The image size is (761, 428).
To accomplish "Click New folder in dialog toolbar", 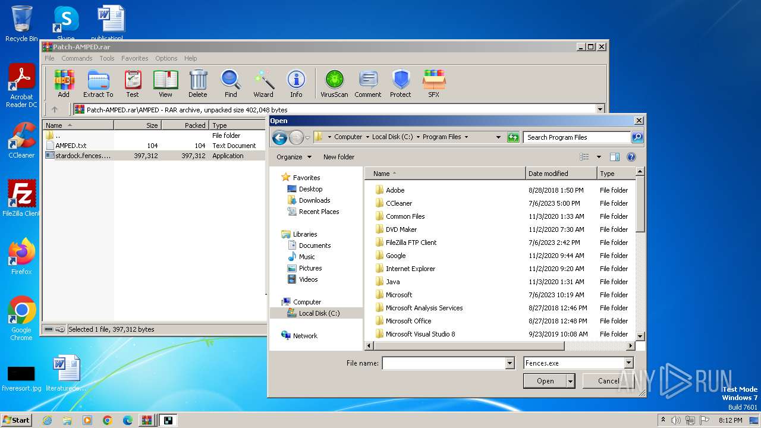I will tap(339, 157).
